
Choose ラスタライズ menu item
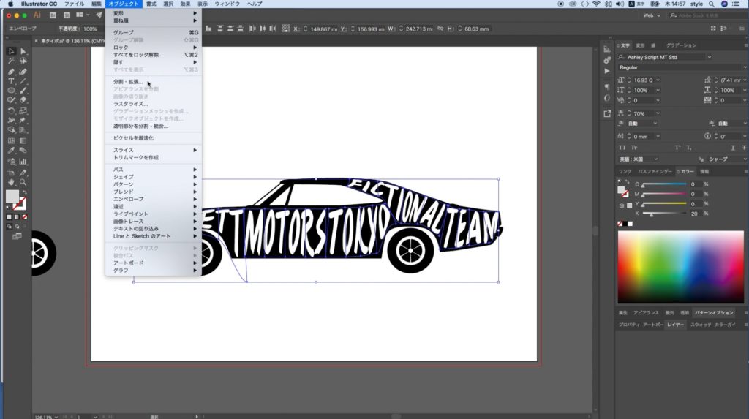click(x=154, y=104)
